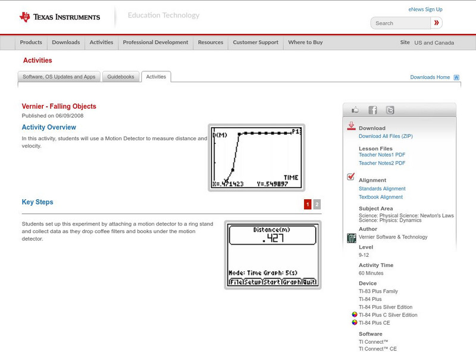Open the Products menu
476x352 pixels.
[x=31, y=42]
